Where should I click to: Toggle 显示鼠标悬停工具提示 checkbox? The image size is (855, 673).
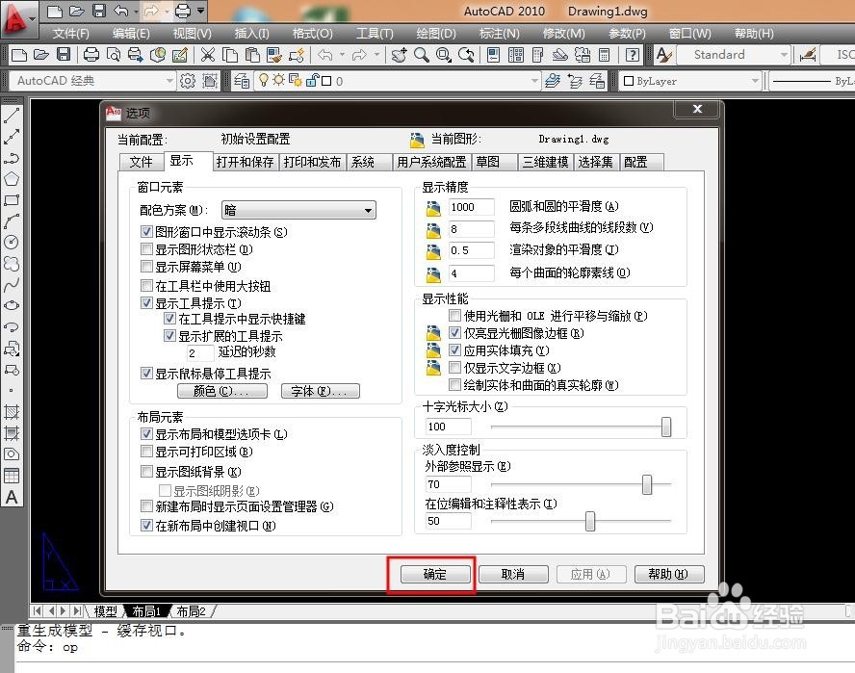[x=146, y=373]
